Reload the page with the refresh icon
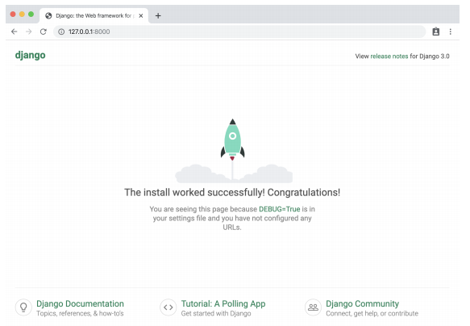Viewport: 470px width, 326px height. point(44,31)
